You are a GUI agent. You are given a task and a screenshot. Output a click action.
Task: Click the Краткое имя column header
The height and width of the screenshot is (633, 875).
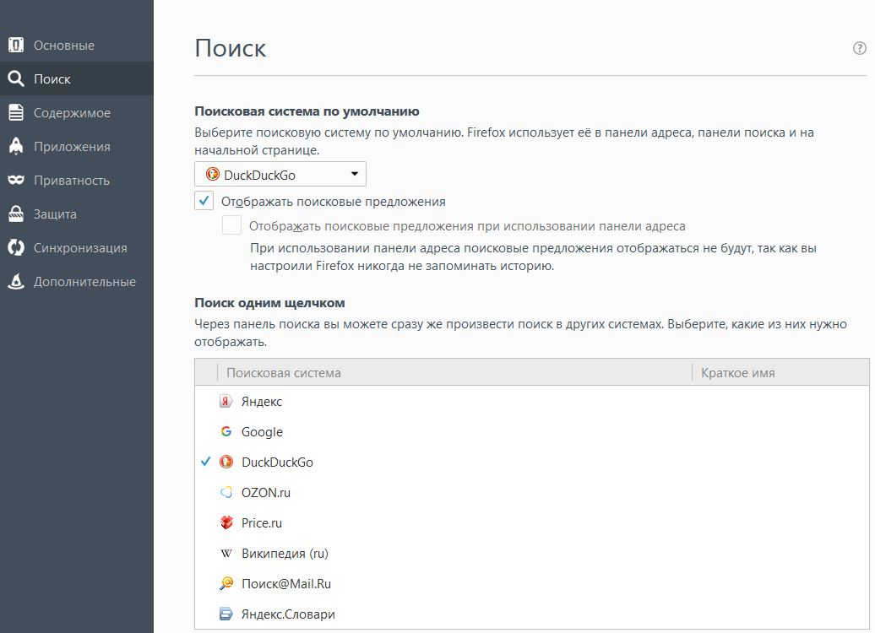[779, 372]
